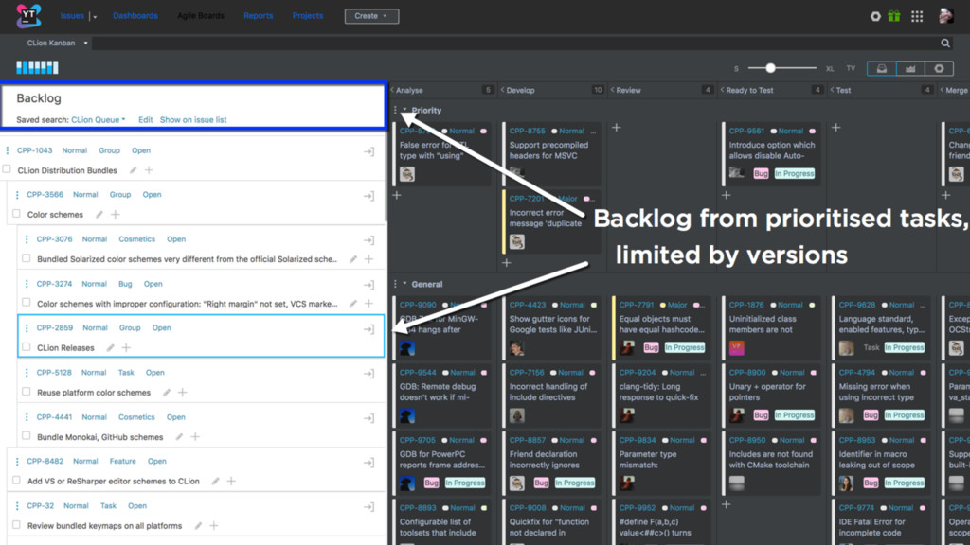Check Color schemes with improper configuration checkbox
Viewport: 970px width, 545px height.
26,303
